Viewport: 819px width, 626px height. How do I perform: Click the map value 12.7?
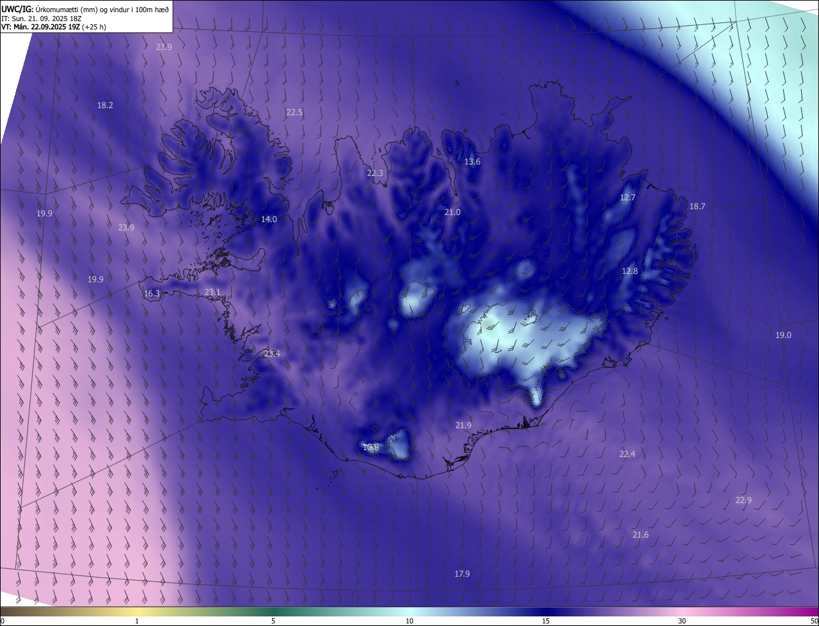click(628, 197)
